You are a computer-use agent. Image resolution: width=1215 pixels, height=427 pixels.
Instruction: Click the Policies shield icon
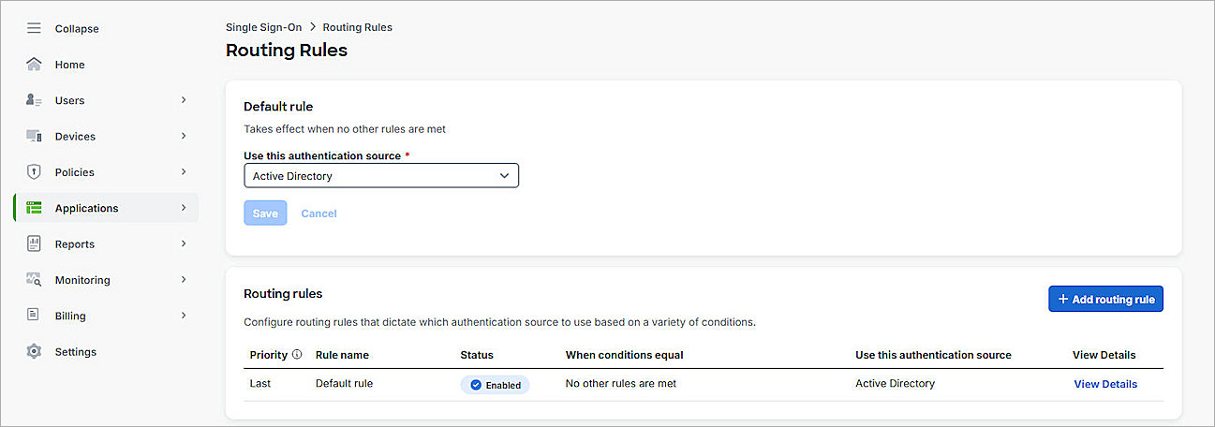click(34, 172)
